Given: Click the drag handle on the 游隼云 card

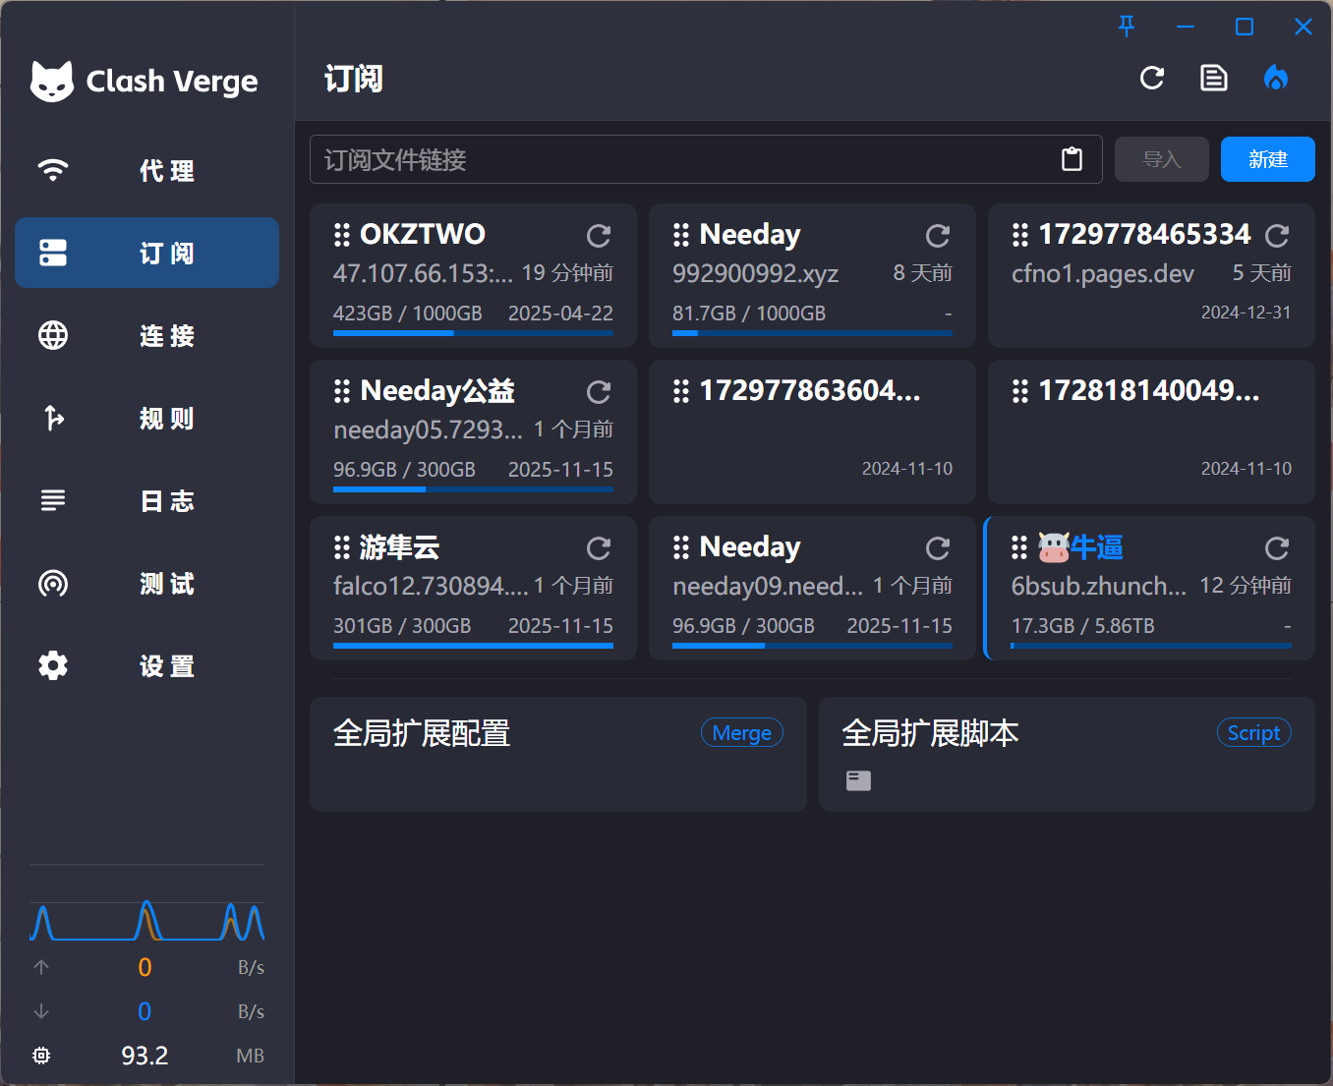Looking at the screenshot, I should (342, 547).
